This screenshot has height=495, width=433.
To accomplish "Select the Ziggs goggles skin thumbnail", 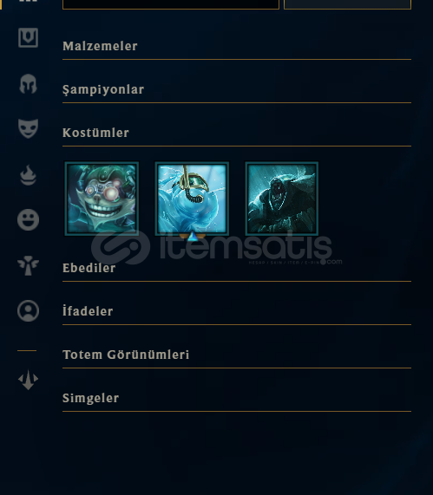I will coord(102,199).
